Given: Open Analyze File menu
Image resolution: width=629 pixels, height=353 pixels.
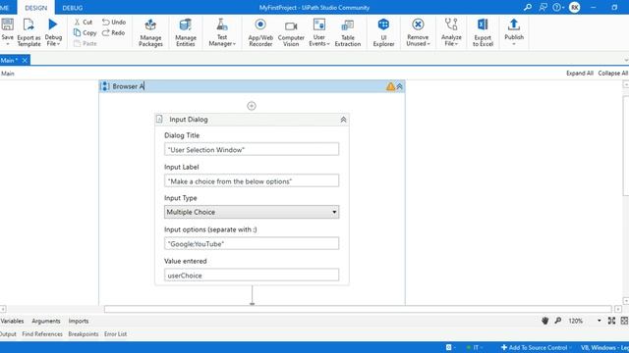Looking at the screenshot, I should click(x=451, y=32).
